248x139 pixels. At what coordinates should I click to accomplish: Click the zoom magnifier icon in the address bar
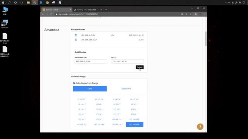tap(186, 14)
